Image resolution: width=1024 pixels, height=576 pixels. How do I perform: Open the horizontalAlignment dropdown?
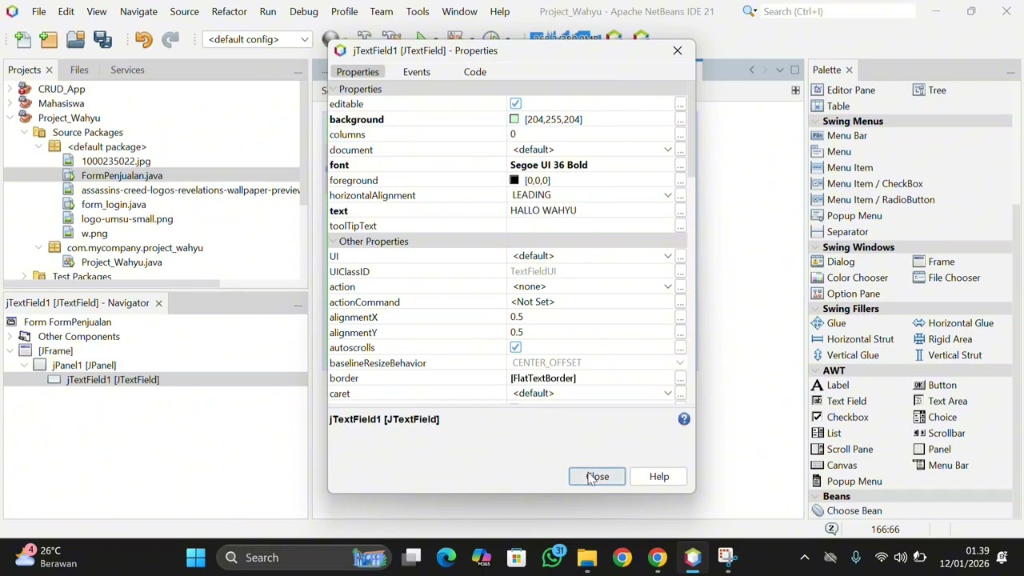tap(668, 195)
